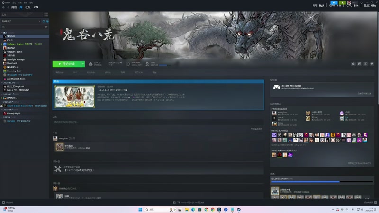Viewport: 379px width, 213px height.
Task: Click add game button at bottom left
Action: (8, 203)
